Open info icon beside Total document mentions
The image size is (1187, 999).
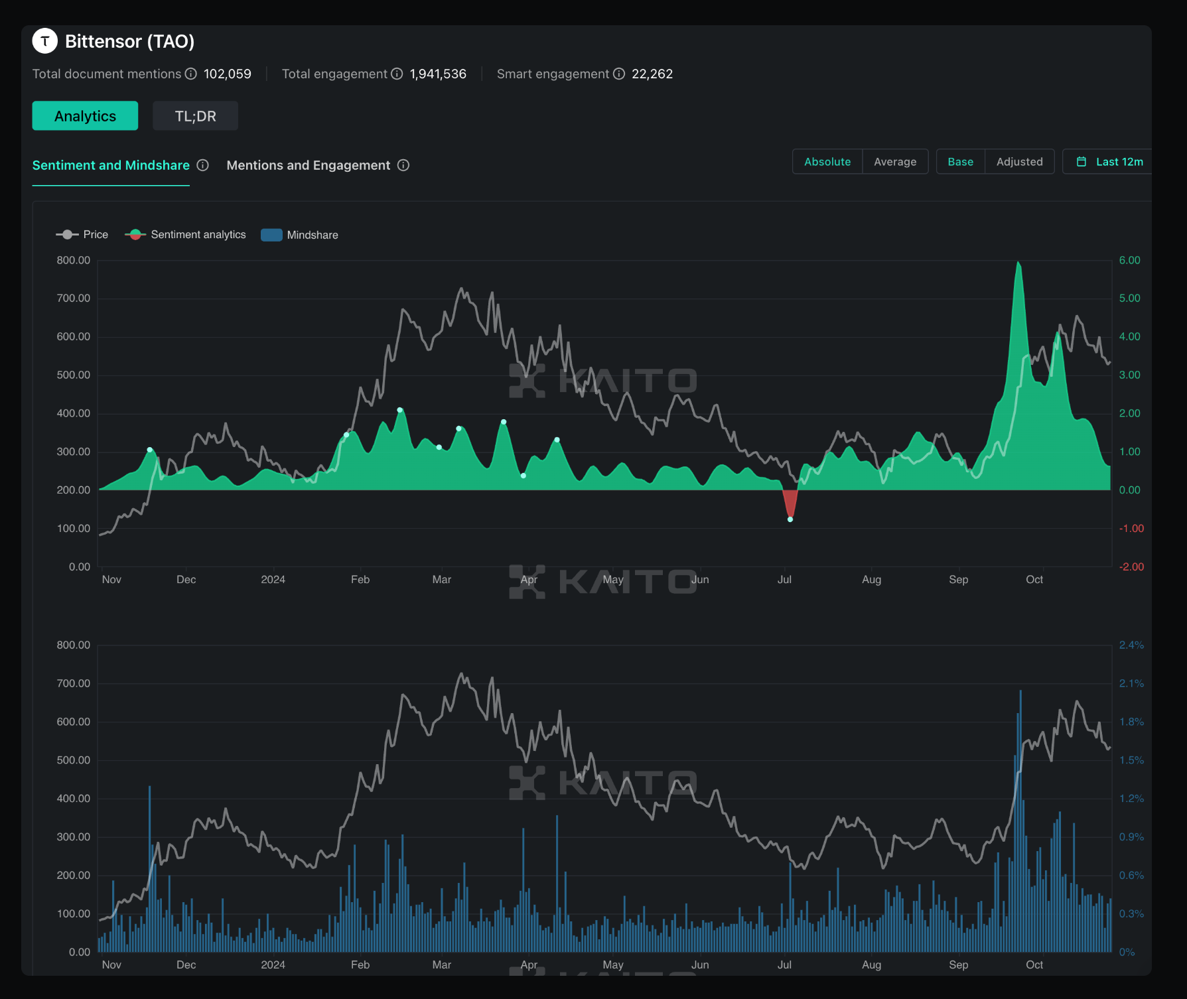point(191,74)
